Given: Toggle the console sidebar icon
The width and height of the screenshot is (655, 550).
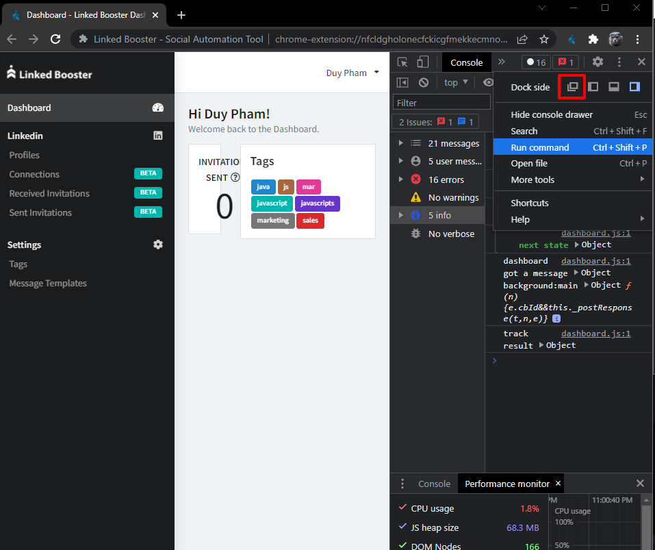Looking at the screenshot, I should [402, 83].
